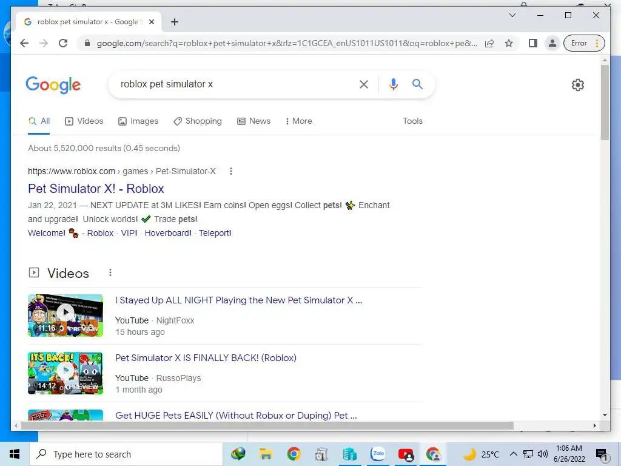
Task: Clear the Google search box text
Action: click(364, 84)
